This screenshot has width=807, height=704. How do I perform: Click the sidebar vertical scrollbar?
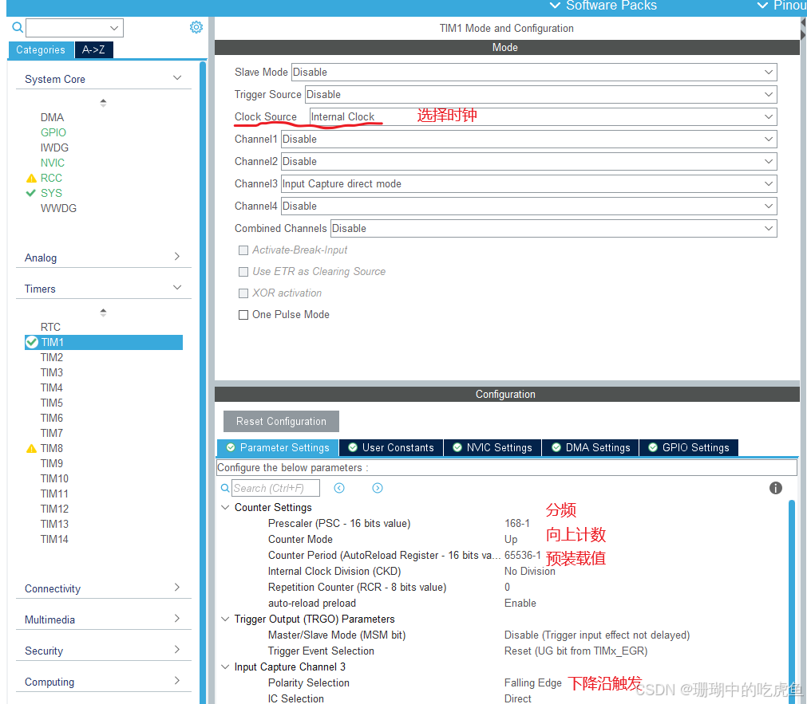tap(203, 382)
